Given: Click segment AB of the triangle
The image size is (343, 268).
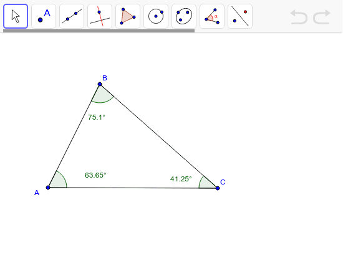Looking at the screenshot, I should [74, 135].
